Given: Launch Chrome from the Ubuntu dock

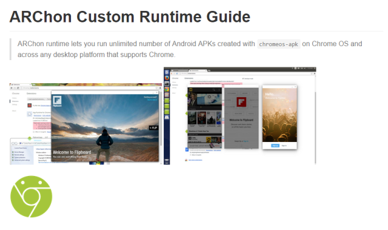Looking at the screenshot, I should click(167, 89).
